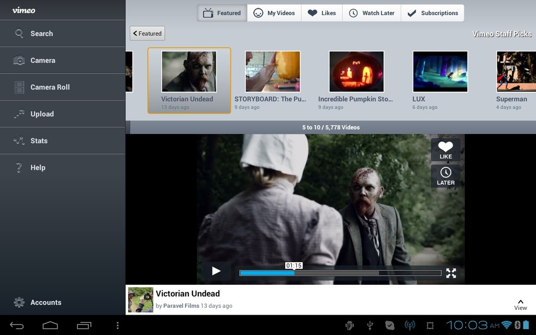Play the Victorian Undead video
The width and height of the screenshot is (536, 335).
click(216, 271)
